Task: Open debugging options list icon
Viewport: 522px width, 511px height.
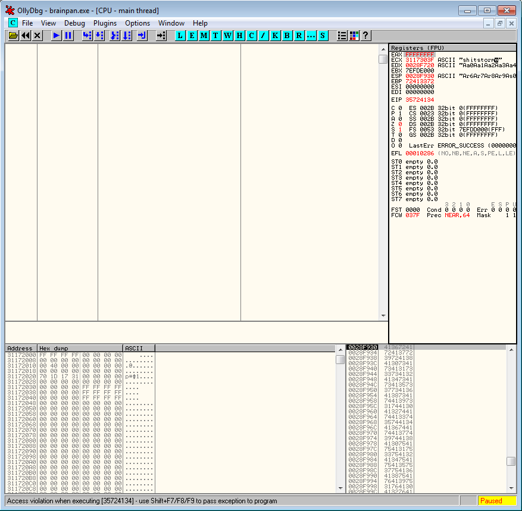Action: click(342, 35)
